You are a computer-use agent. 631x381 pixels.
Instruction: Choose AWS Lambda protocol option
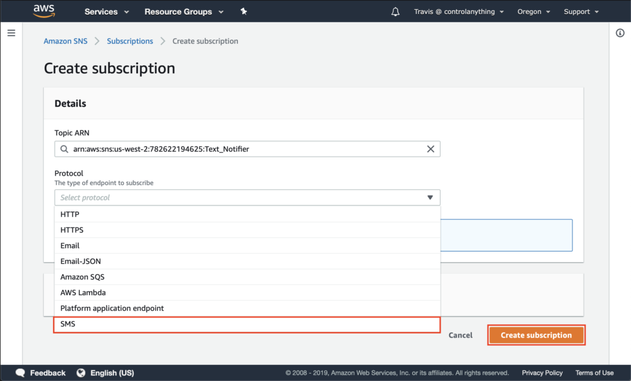(247, 293)
